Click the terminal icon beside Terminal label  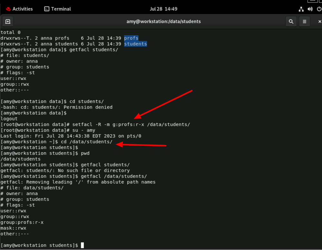tap(47, 9)
